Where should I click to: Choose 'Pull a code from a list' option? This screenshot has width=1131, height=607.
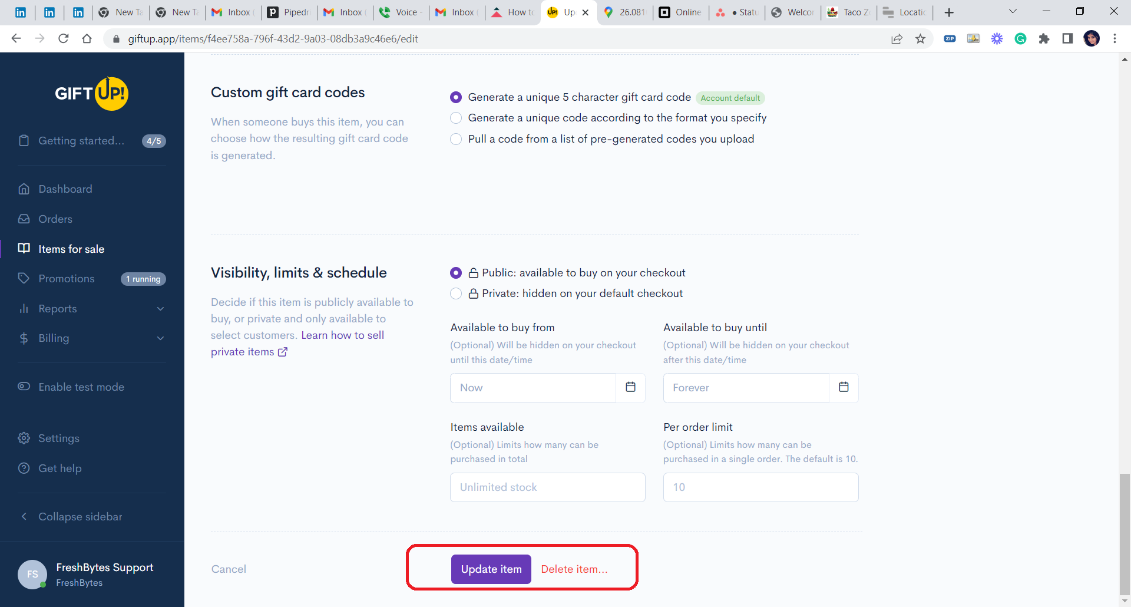click(x=456, y=139)
